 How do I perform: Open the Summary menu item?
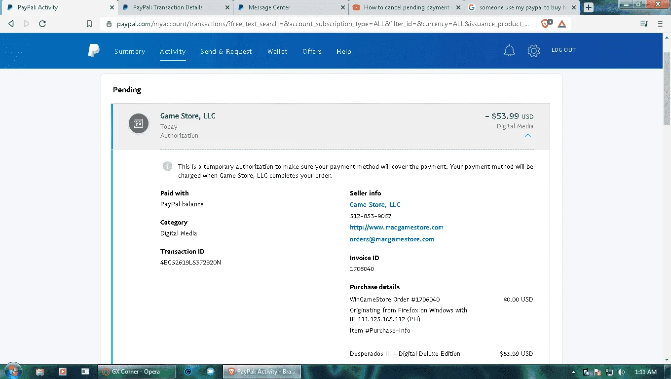(x=130, y=51)
